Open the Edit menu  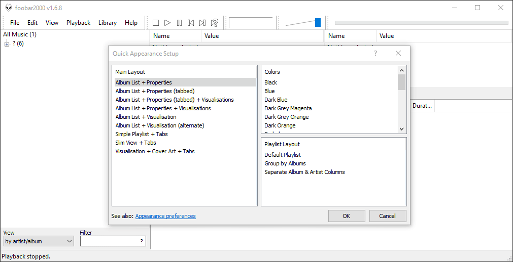(32, 23)
